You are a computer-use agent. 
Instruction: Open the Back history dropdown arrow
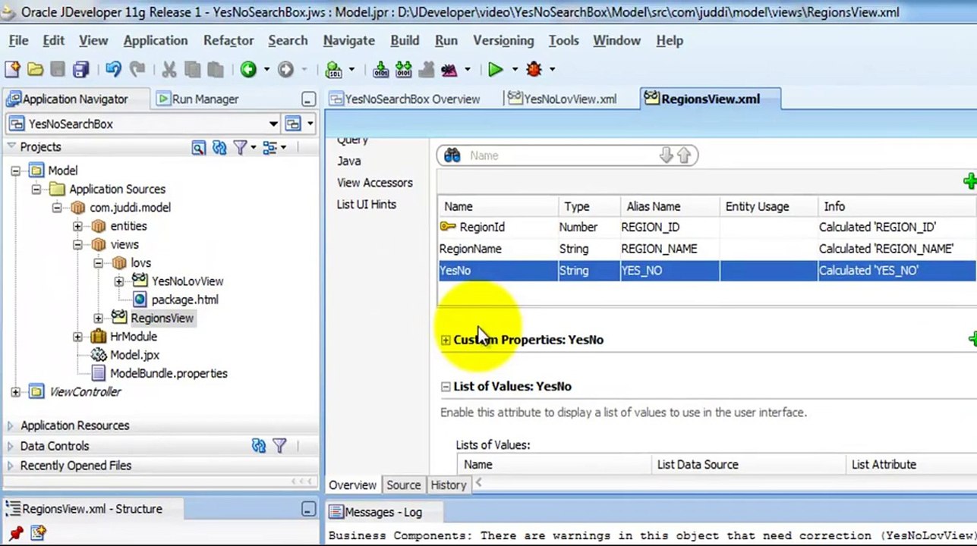(266, 70)
